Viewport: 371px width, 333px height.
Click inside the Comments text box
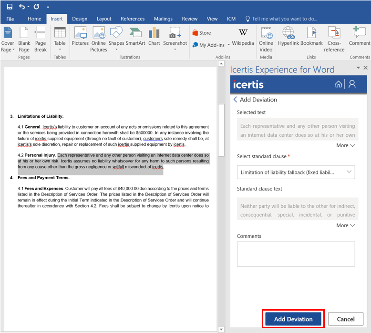pos(296,253)
